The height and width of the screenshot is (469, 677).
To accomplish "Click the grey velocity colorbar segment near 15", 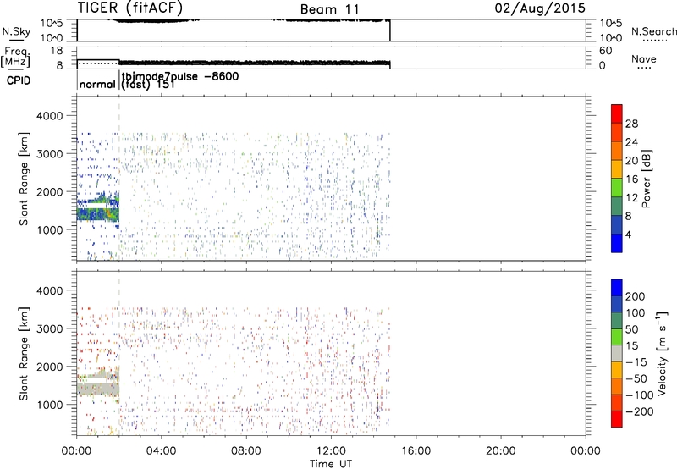I will tap(617, 354).
